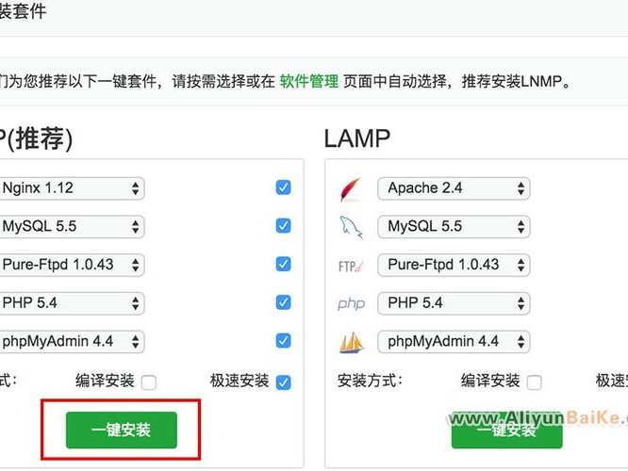Viewport: 628px width, 471px height.
Task: Click the LAMP 一键安装 button
Action: [x=507, y=431]
